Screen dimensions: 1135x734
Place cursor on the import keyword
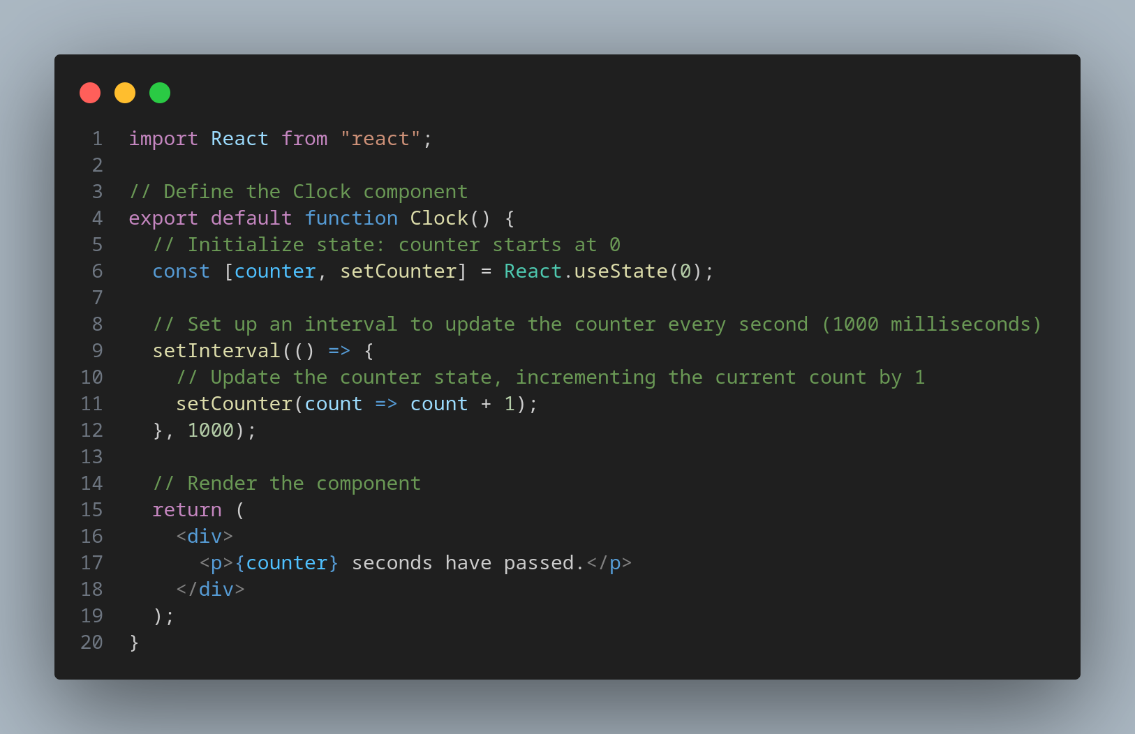[x=163, y=139]
